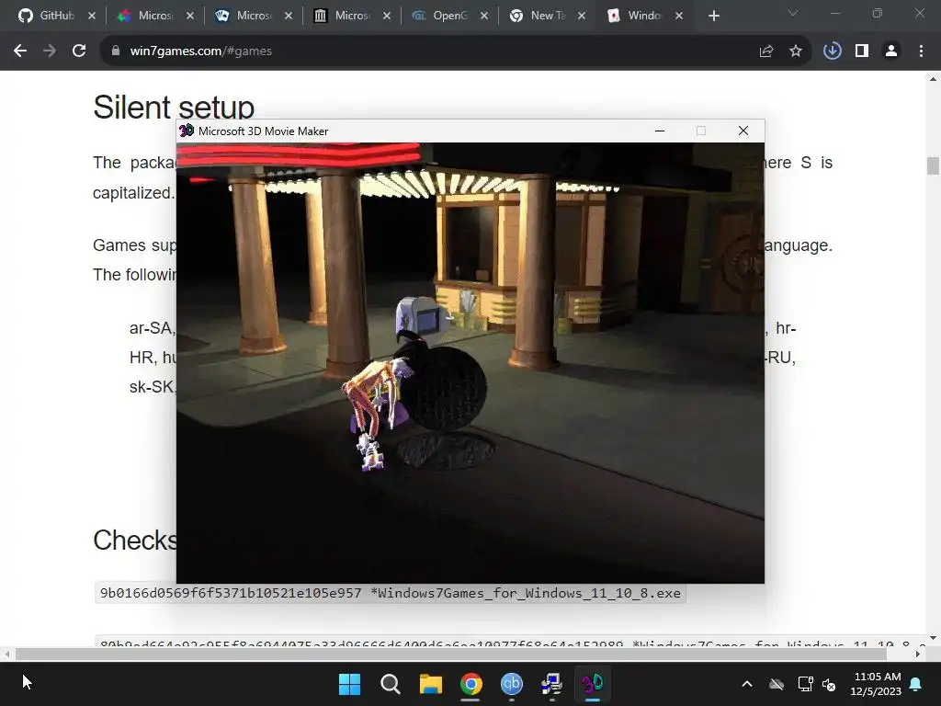Switch to the OpenG tab

click(441, 16)
